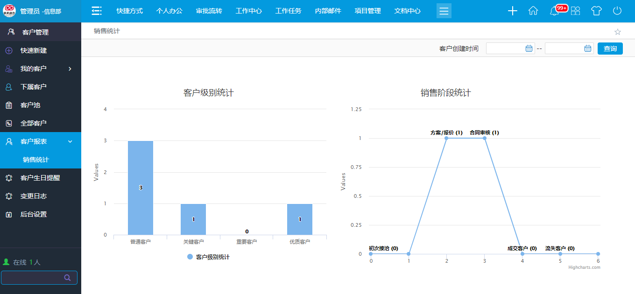Go to home via house icon
Screen dimensions: 635x294
[533, 11]
